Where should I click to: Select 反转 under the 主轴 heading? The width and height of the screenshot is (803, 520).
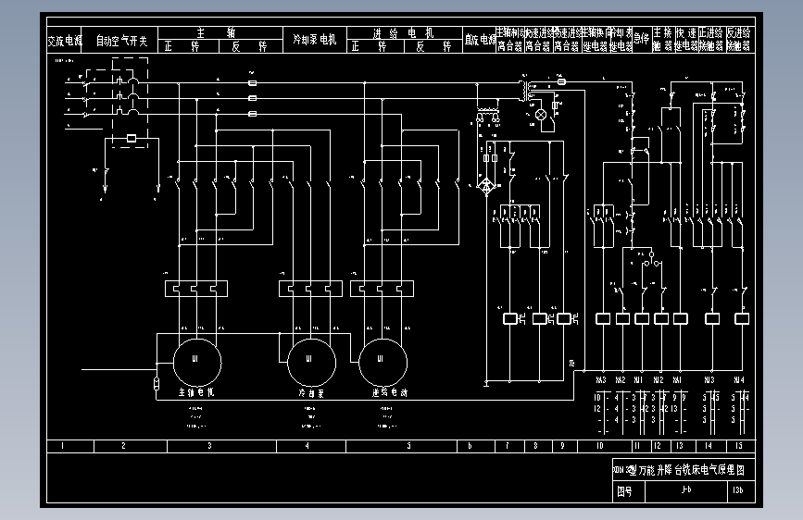251,46
